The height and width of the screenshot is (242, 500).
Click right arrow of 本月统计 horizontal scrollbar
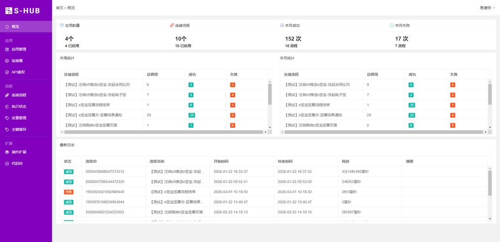pos(485,132)
